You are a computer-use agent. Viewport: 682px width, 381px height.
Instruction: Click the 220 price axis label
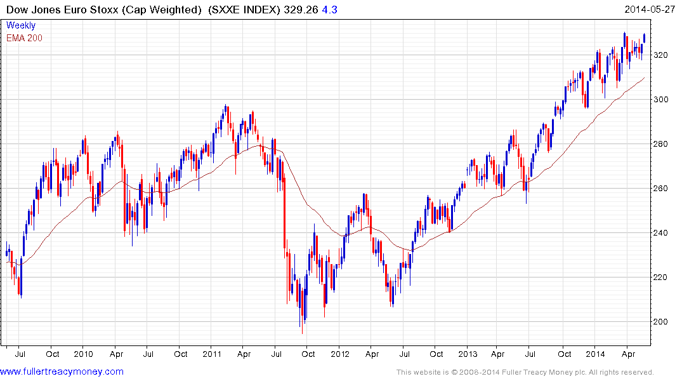pos(660,277)
